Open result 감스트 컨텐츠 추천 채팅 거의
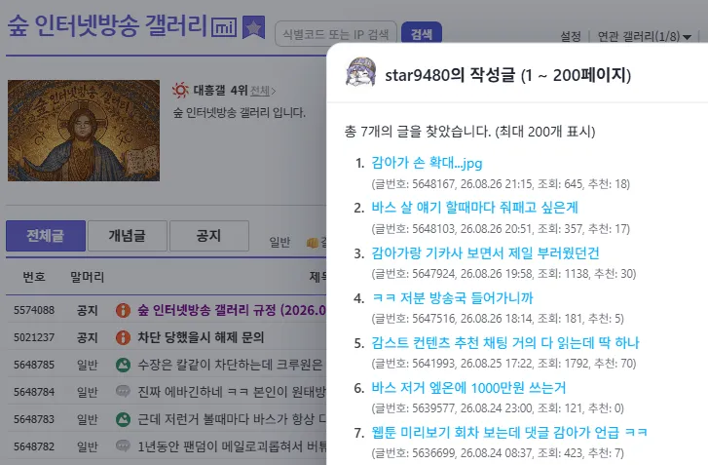The width and height of the screenshot is (708, 465). [x=505, y=342]
